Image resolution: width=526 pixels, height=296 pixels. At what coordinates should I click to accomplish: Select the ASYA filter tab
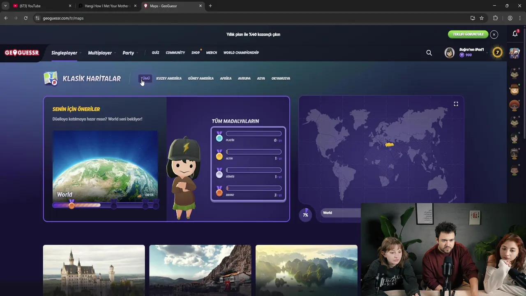pyautogui.click(x=261, y=79)
